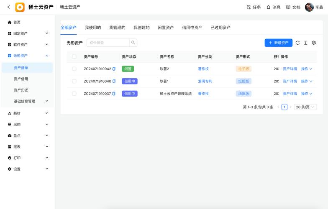
Task: Copy asset number ZC24071910042
Action: (x=114, y=69)
